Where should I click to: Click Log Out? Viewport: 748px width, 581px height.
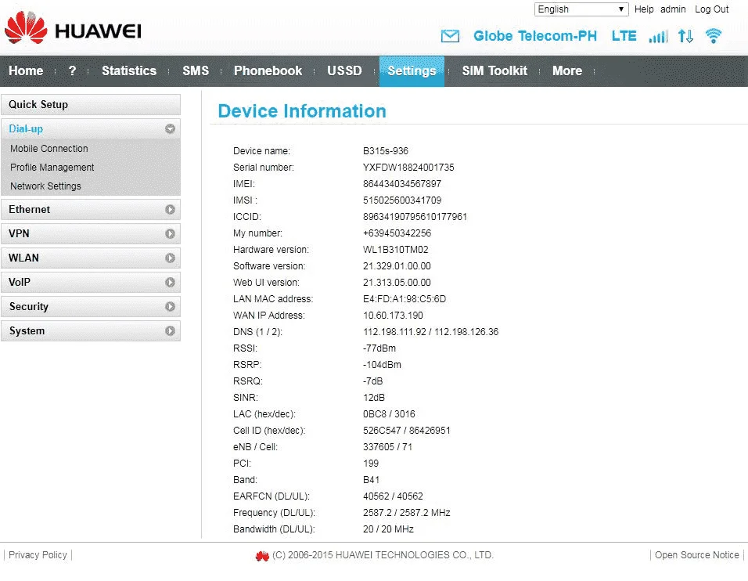pos(711,9)
